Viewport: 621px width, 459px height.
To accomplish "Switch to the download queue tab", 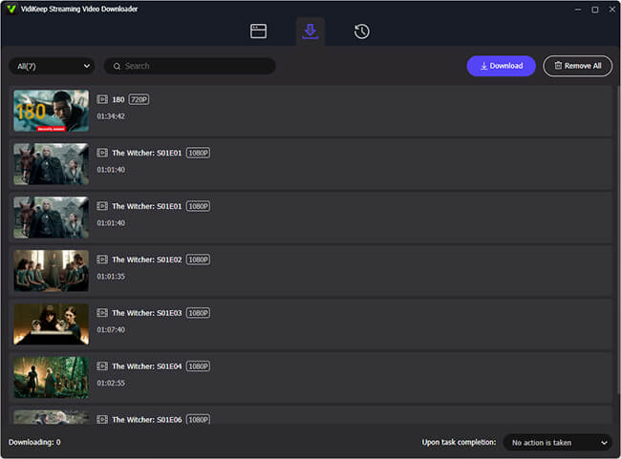I will [x=310, y=31].
